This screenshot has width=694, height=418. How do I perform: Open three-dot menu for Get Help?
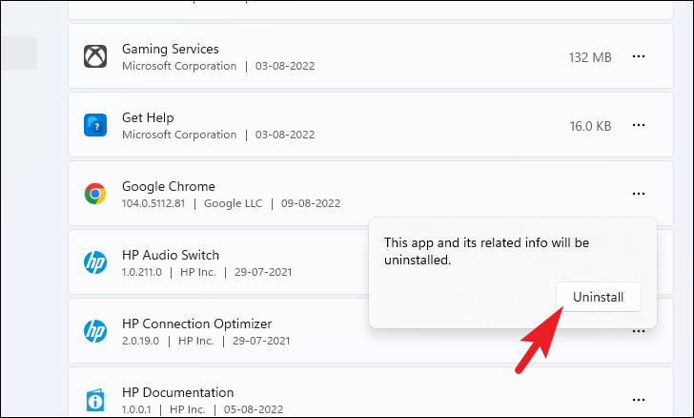(639, 125)
